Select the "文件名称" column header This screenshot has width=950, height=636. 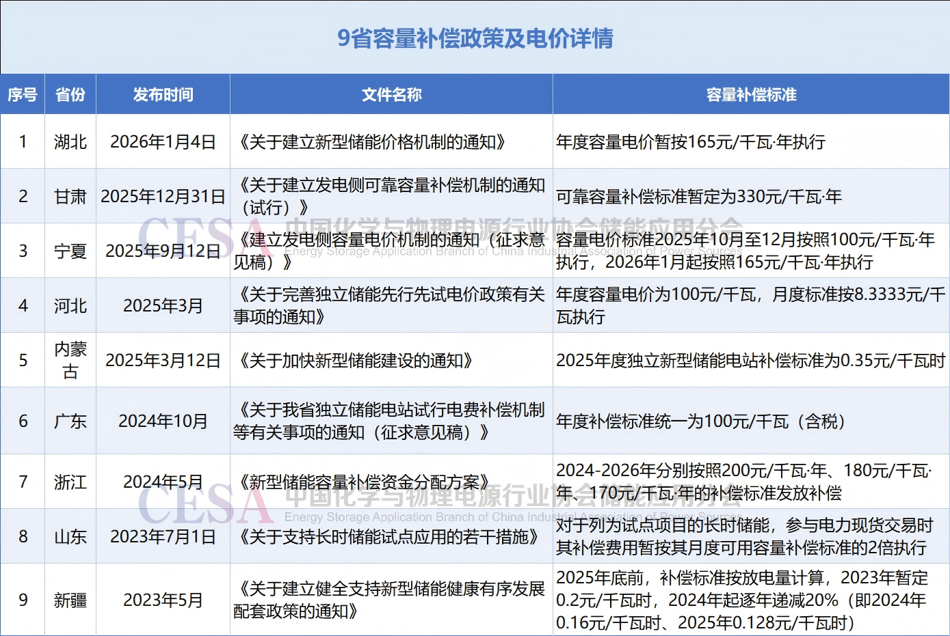[391, 94]
